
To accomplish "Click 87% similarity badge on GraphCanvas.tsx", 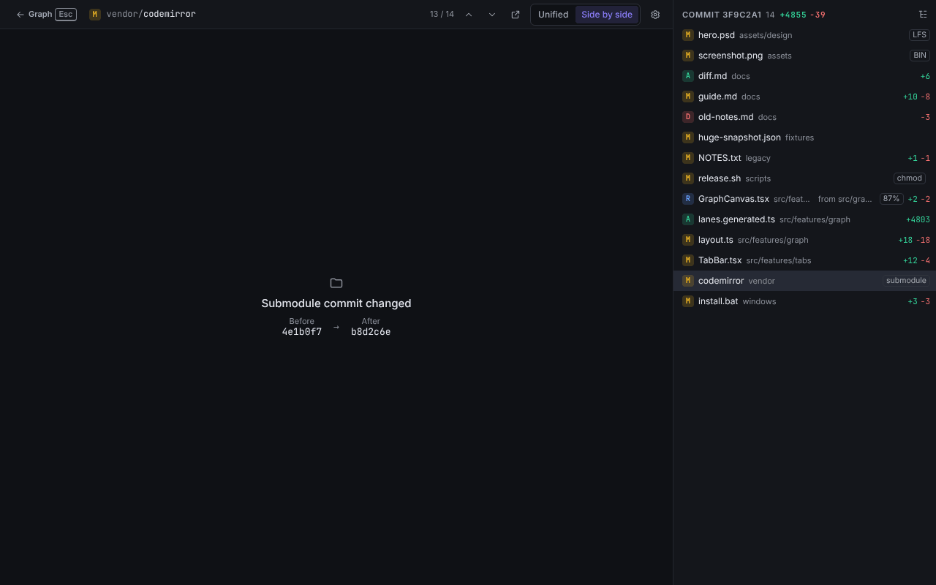I will [x=891, y=199].
